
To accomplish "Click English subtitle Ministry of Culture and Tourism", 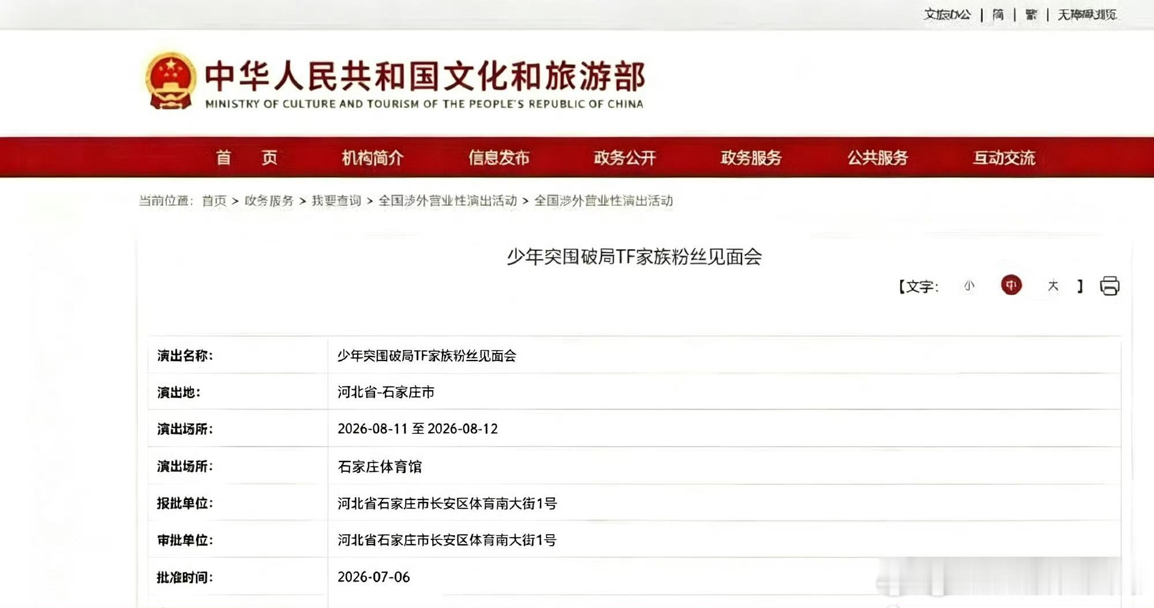I will pos(424,104).
